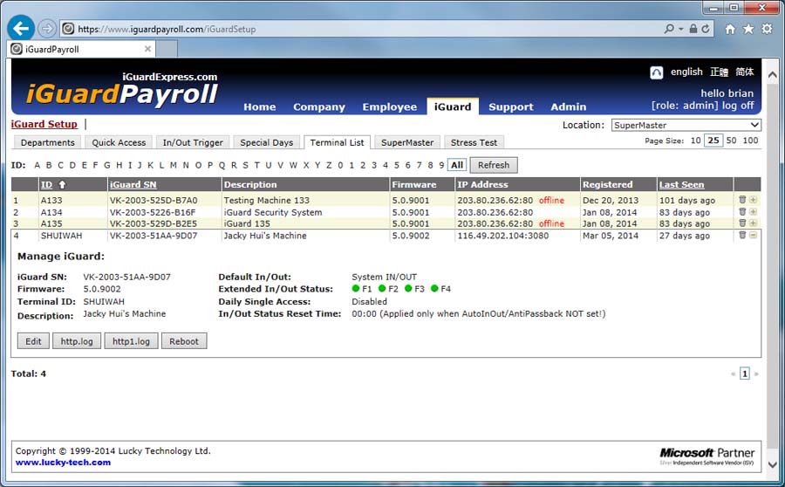This screenshot has width=785, height=487.
Task: Close the iGuardPayroll browser tab
Action: 147,49
